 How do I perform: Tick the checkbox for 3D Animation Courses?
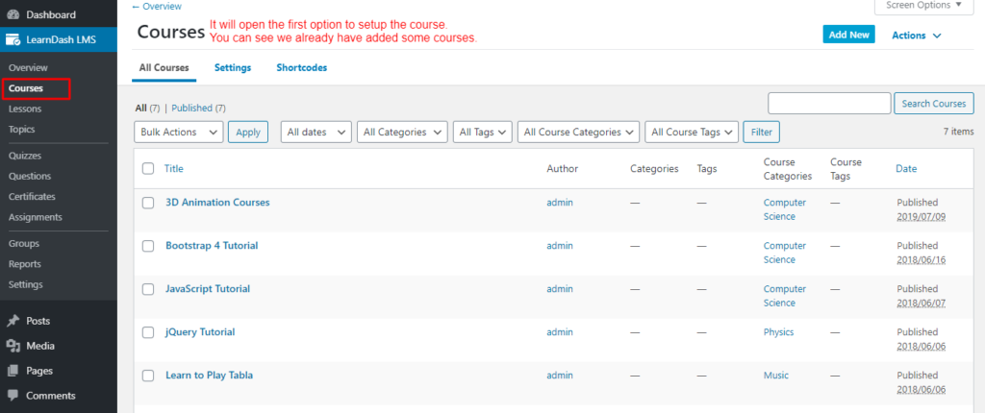click(148, 203)
